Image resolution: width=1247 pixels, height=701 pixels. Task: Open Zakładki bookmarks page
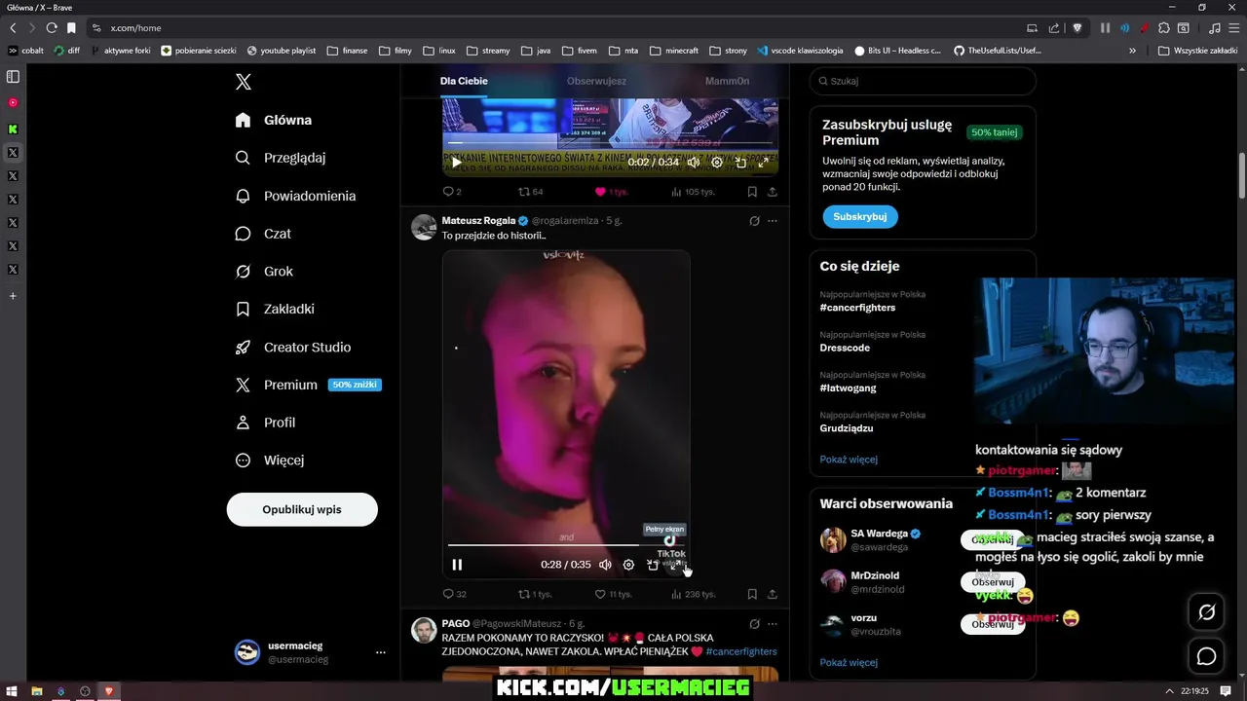275,309
